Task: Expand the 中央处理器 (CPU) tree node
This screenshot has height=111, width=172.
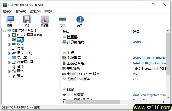Action: coord(9,35)
